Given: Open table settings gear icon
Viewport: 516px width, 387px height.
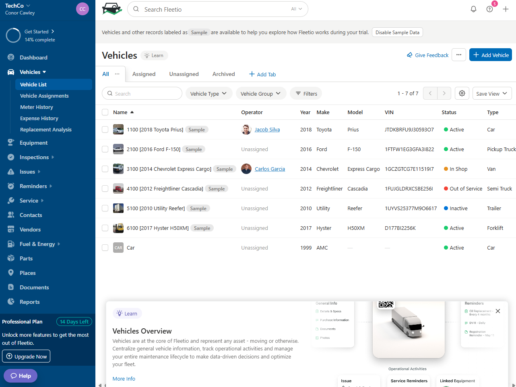Looking at the screenshot, I should pos(462,93).
